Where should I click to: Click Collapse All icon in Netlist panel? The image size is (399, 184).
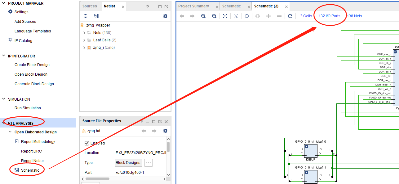pyautogui.click(x=86, y=16)
